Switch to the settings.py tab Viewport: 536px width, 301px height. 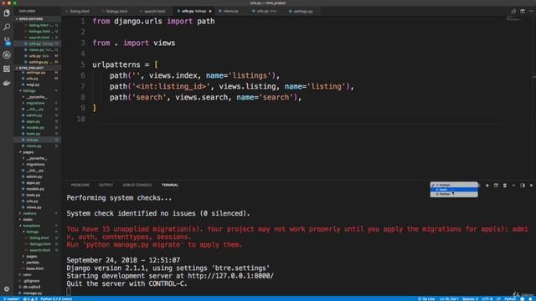click(x=303, y=11)
